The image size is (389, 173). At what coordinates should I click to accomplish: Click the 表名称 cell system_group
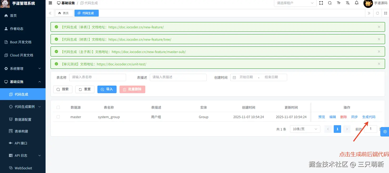[x=109, y=117]
